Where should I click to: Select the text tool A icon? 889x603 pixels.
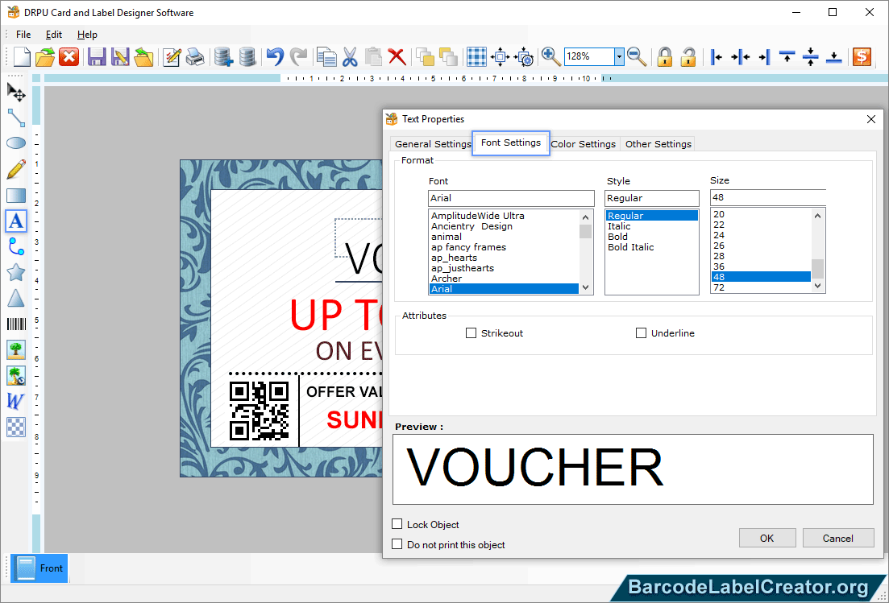click(16, 221)
